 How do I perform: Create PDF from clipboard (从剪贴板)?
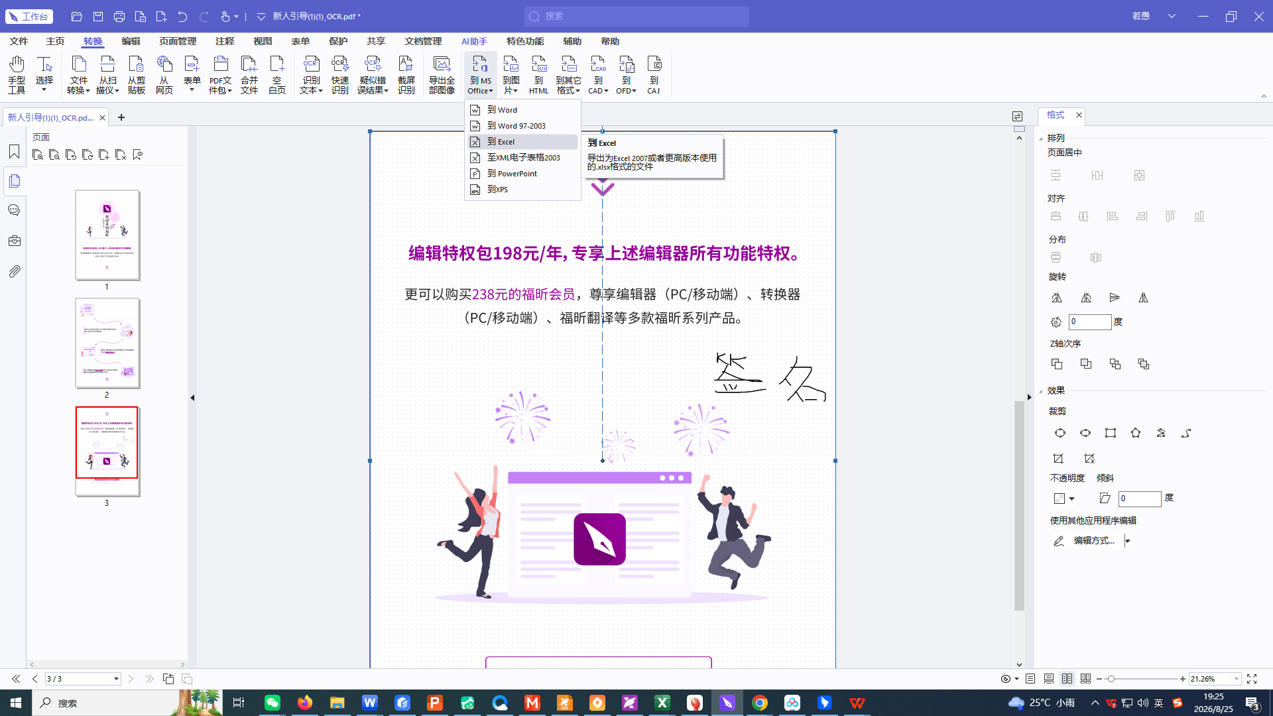tap(136, 74)
